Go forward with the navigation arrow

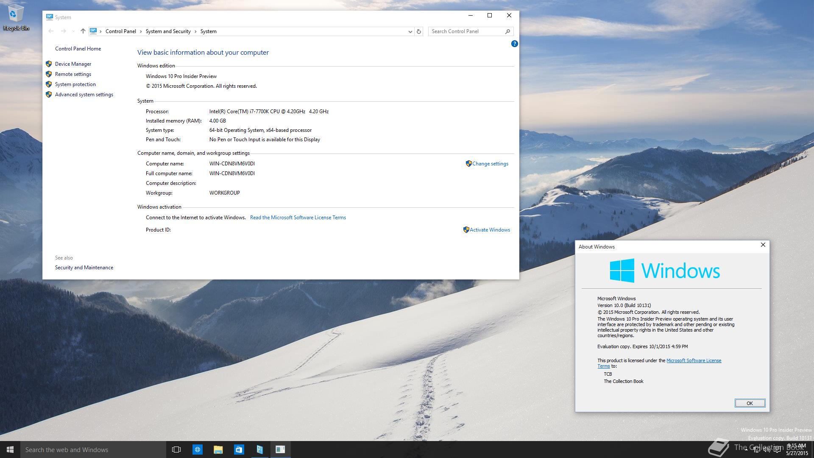coord(63,31)
